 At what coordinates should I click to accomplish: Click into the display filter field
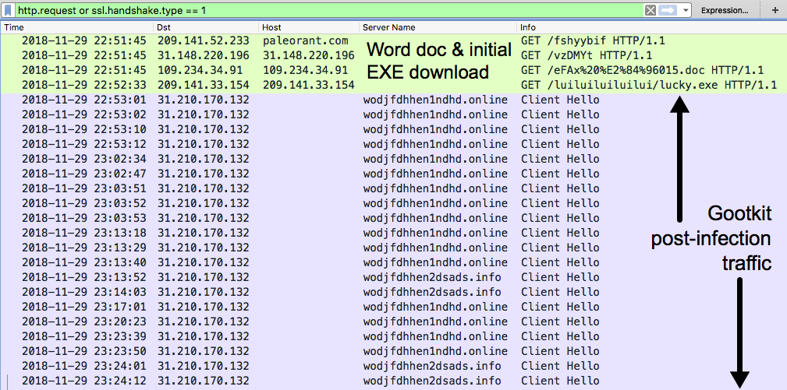pyautogui.click(x=328, y=10)
